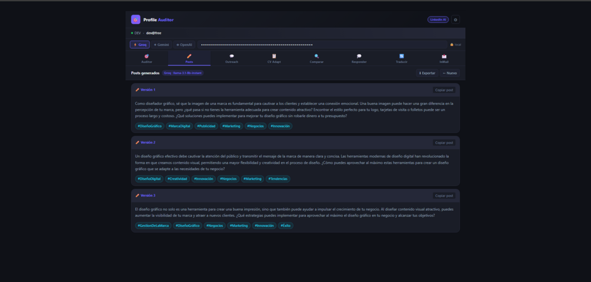This screenshot has width=591, height=282.
Task: Click the #Negocios tag in Versión 2
Action: tap(228, 179)
